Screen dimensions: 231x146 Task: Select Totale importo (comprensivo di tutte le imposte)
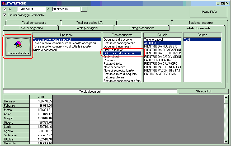coord(67,46)
